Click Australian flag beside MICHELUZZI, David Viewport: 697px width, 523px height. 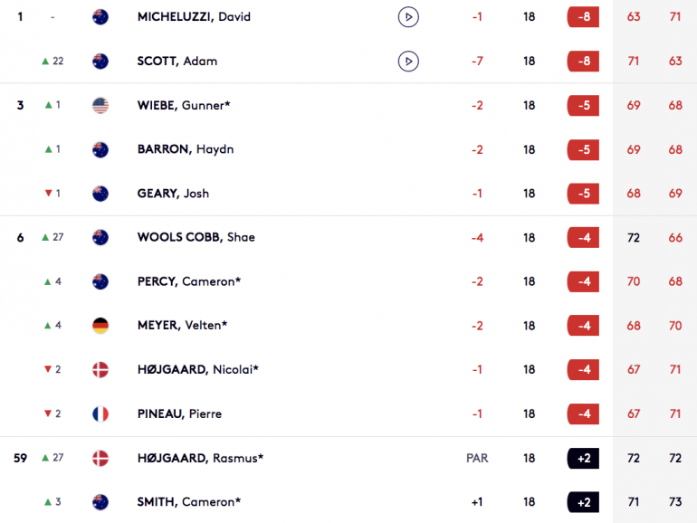(100, 17)
